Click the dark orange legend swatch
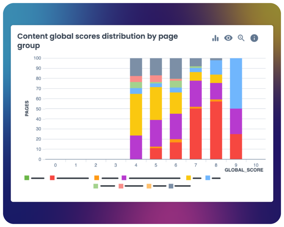 (97, 178)
